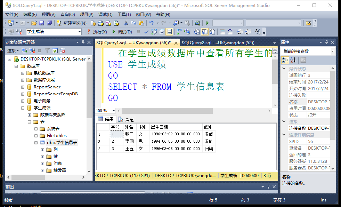Select the 回族 cell in results
Screen dimensions: 341x207
(x=209, y=149)
